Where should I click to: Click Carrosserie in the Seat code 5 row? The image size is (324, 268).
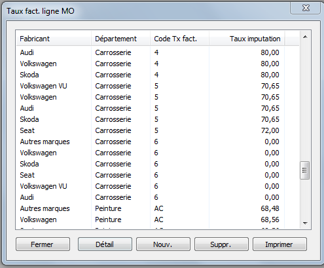[113, 130]
